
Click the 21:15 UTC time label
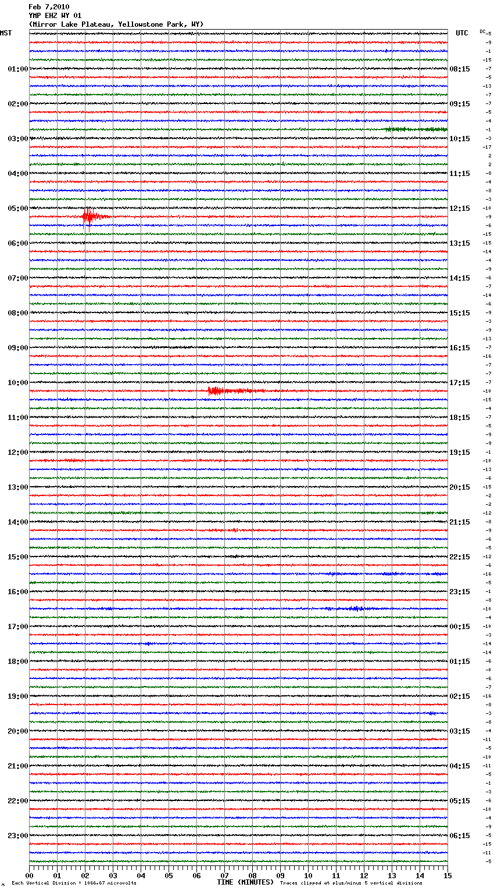tap(460, 522)
